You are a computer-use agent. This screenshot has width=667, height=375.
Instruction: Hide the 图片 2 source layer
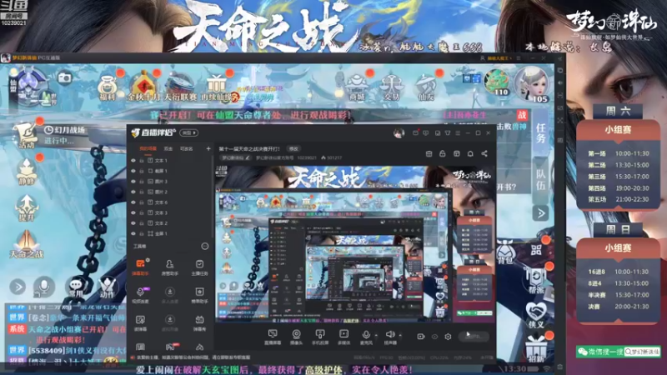pos(133,192)
